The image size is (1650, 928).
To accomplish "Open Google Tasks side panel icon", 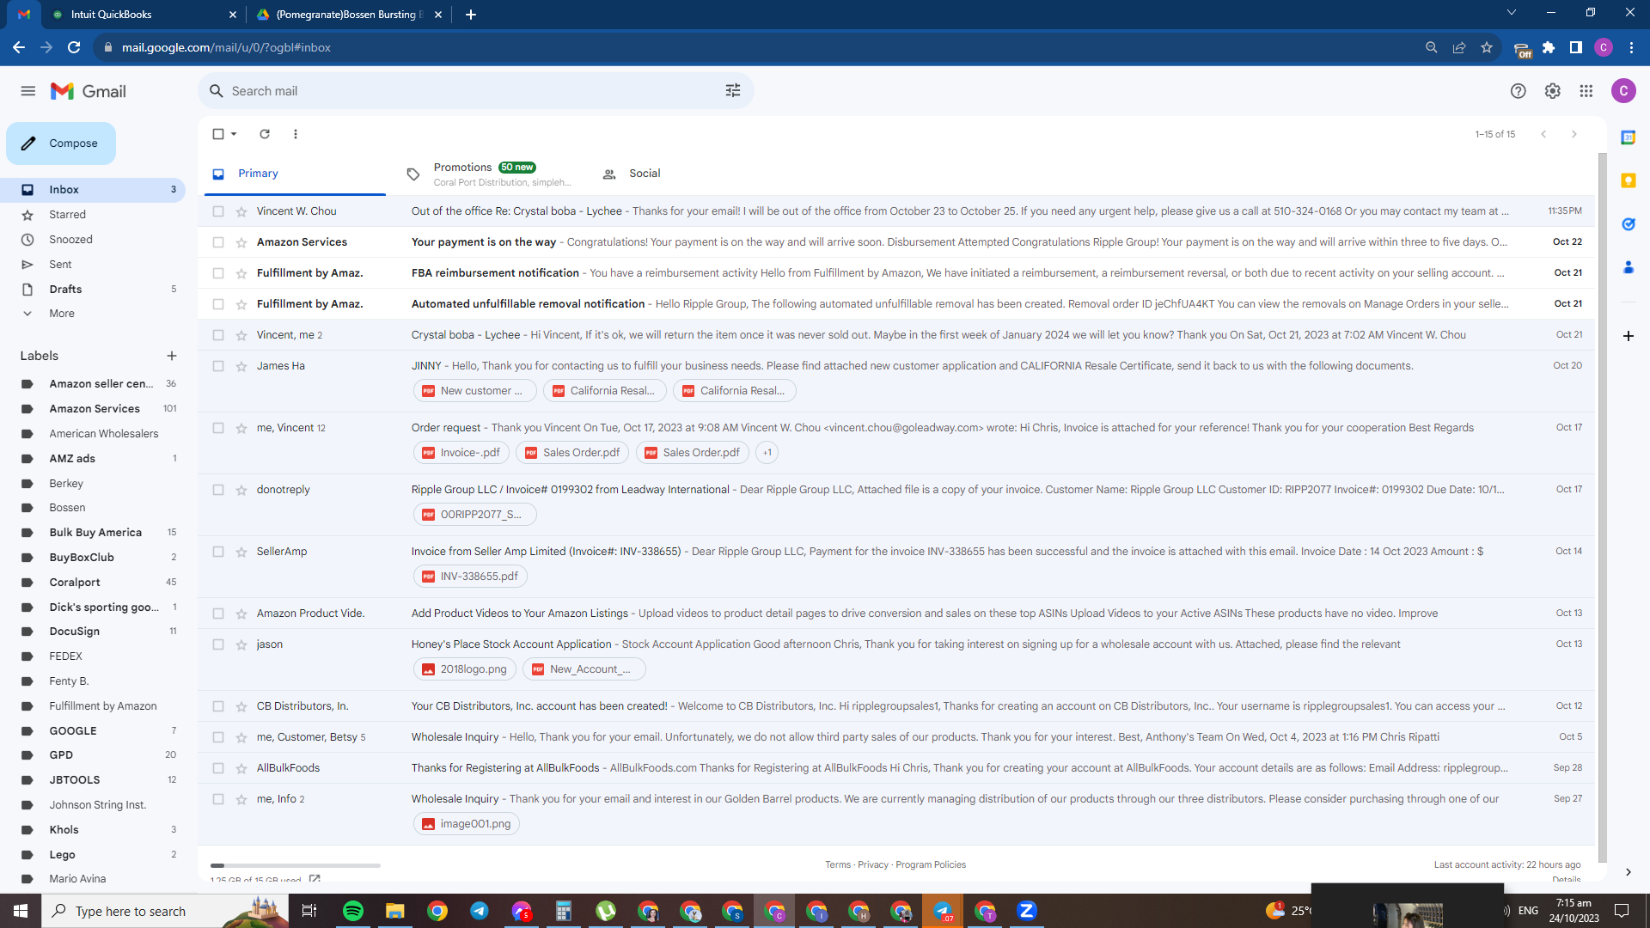I will 1628,224.
